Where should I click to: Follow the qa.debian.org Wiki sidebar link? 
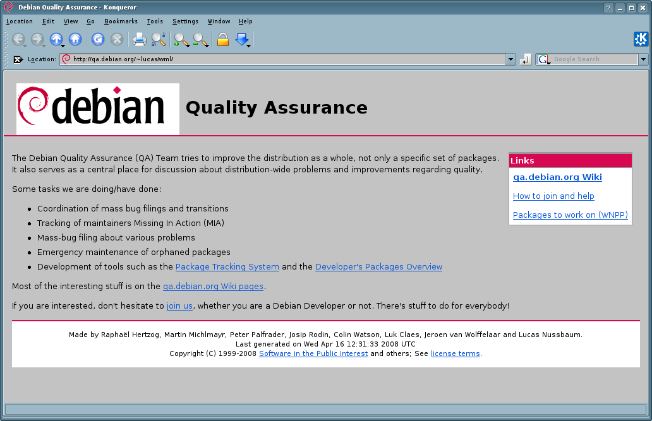click(557, 177)
